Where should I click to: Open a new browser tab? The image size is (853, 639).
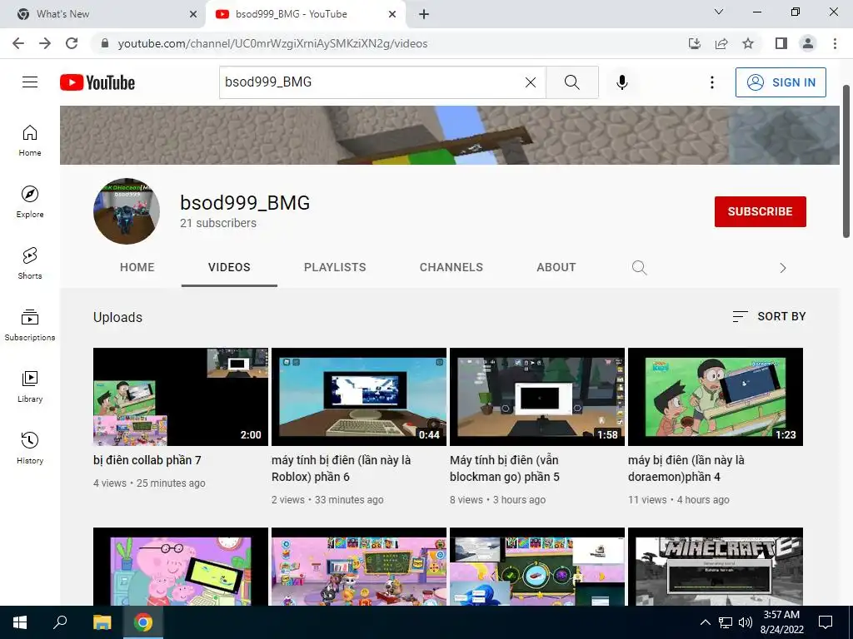424,14
